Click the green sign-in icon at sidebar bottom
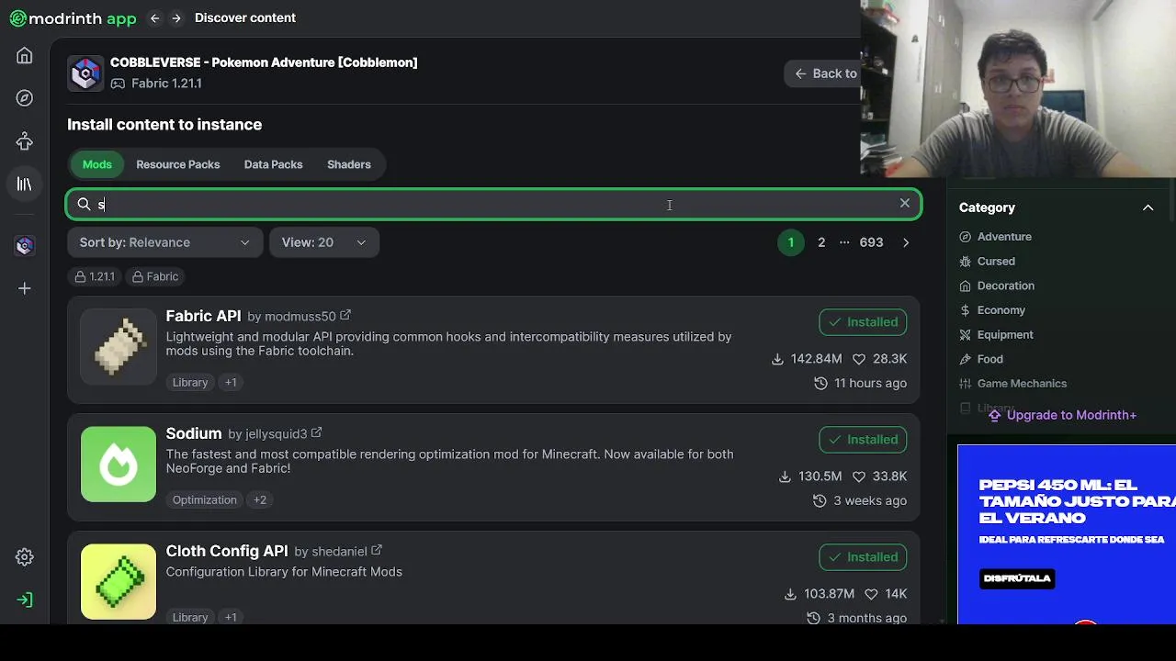Image resolution: width=1176 pixels, height=661 pixels. [25, 599]
